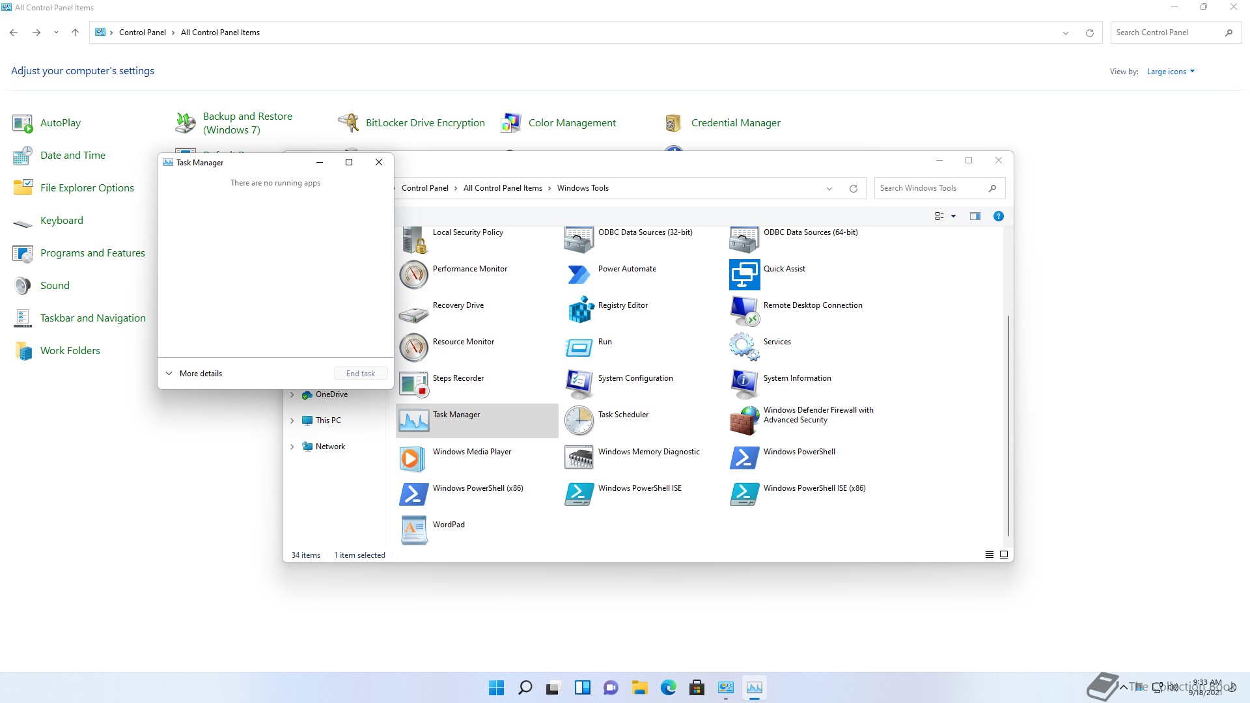Viewport: 1250px width, 703px height.
Task: Click End task button in Task Manager
Action: pyautogui.click(x=361, y=374)
